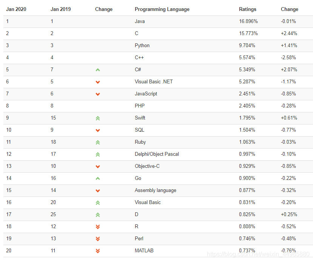Image resolution: width=313 pixels, height=261 pixels.
Task: Click the double red arrow beside MATLAB
Action: pyautogui.click(x=98, y=251)
